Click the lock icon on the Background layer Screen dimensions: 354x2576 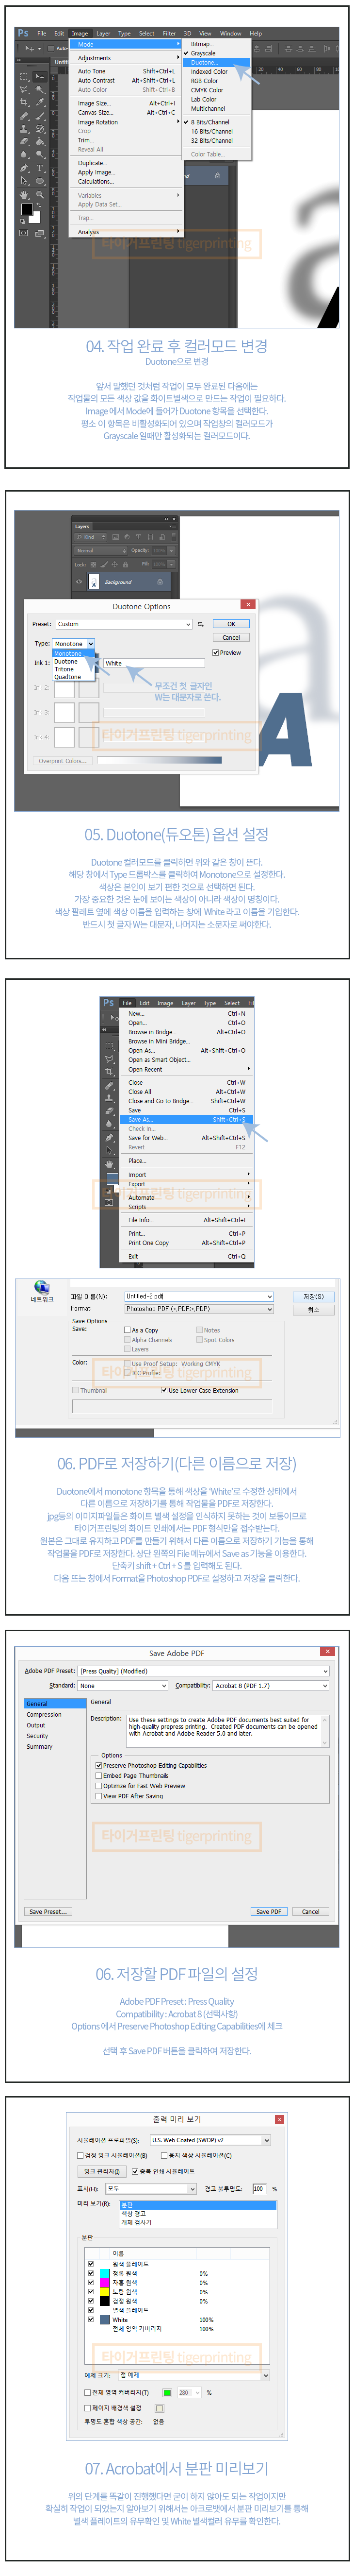tap(160, 581)
